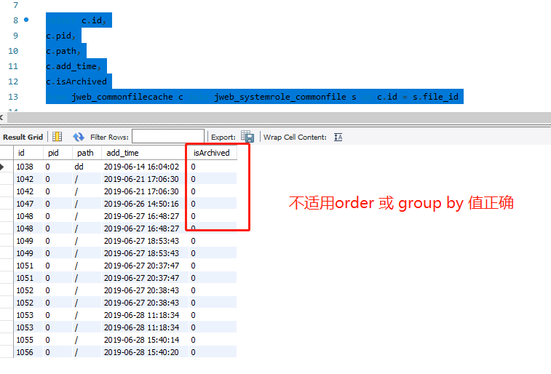Place cursor on the c.isArchived code line

click(x=76, y=81)
